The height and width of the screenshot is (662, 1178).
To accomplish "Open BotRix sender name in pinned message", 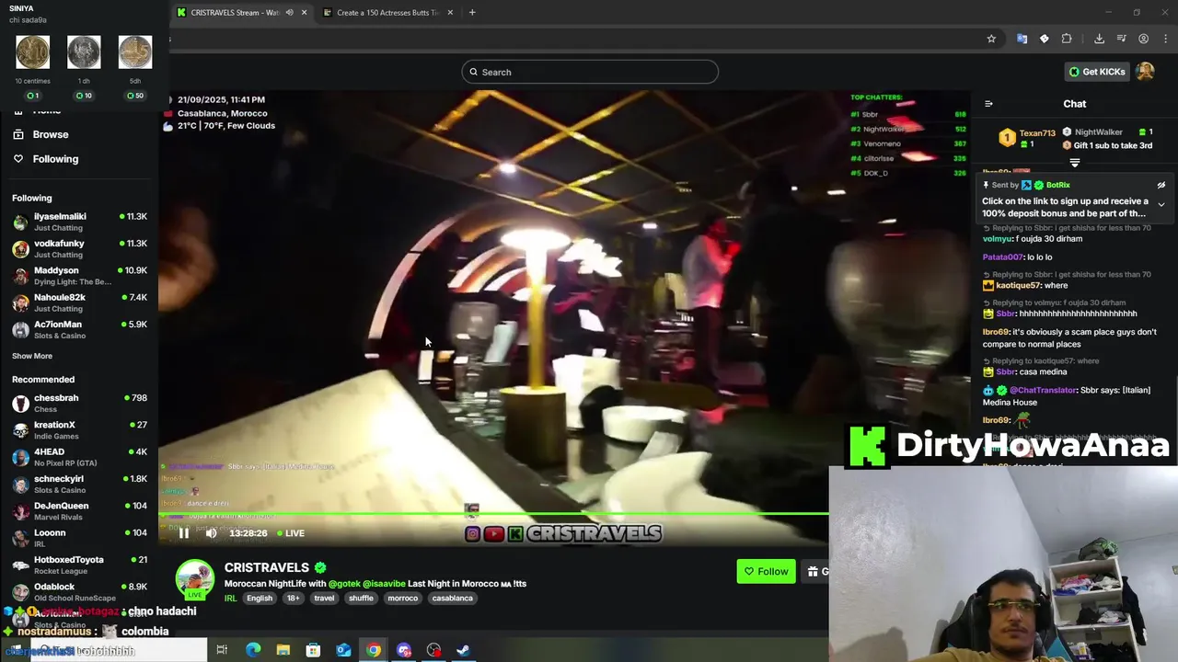I will 1057,185.
